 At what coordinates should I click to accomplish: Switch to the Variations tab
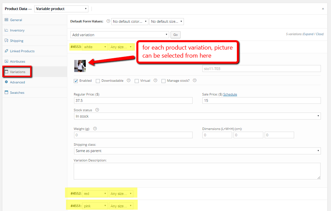35,72
